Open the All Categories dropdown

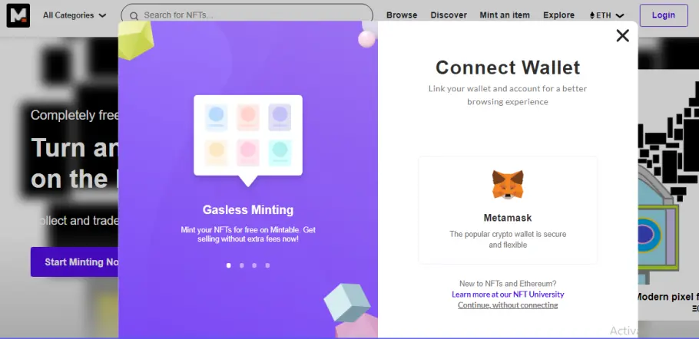(75, 15)
